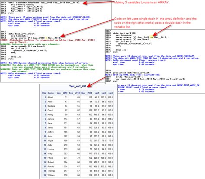Click James's var3 value 124.5
The image size is (205, 179).
click(x=110, y=119)
